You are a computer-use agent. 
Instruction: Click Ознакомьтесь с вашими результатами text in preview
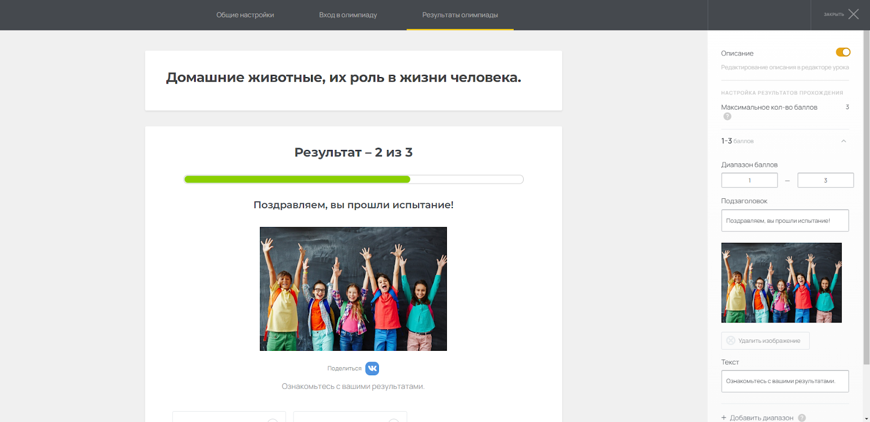[353, 387]
